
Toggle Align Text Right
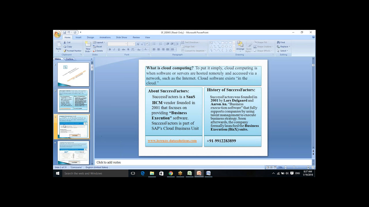[163, 49]
